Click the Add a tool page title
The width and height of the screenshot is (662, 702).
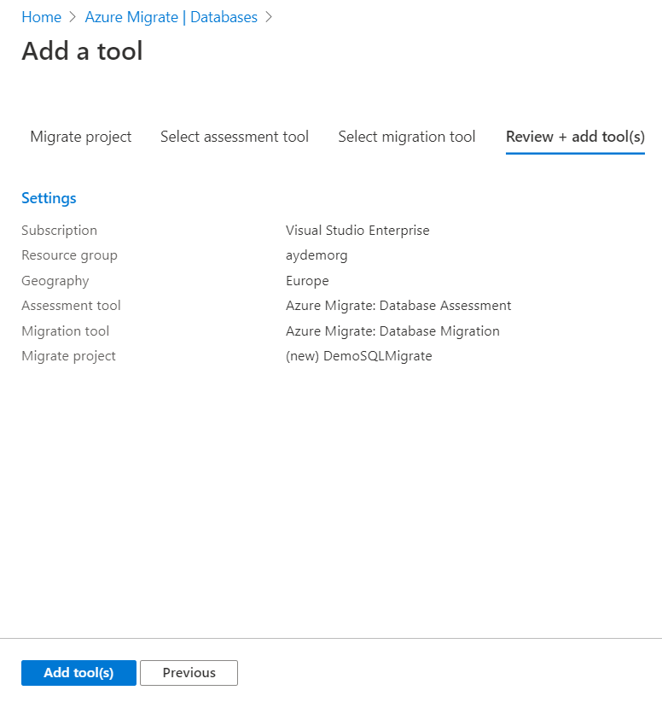pyautogui.click(x=82, y=51)
